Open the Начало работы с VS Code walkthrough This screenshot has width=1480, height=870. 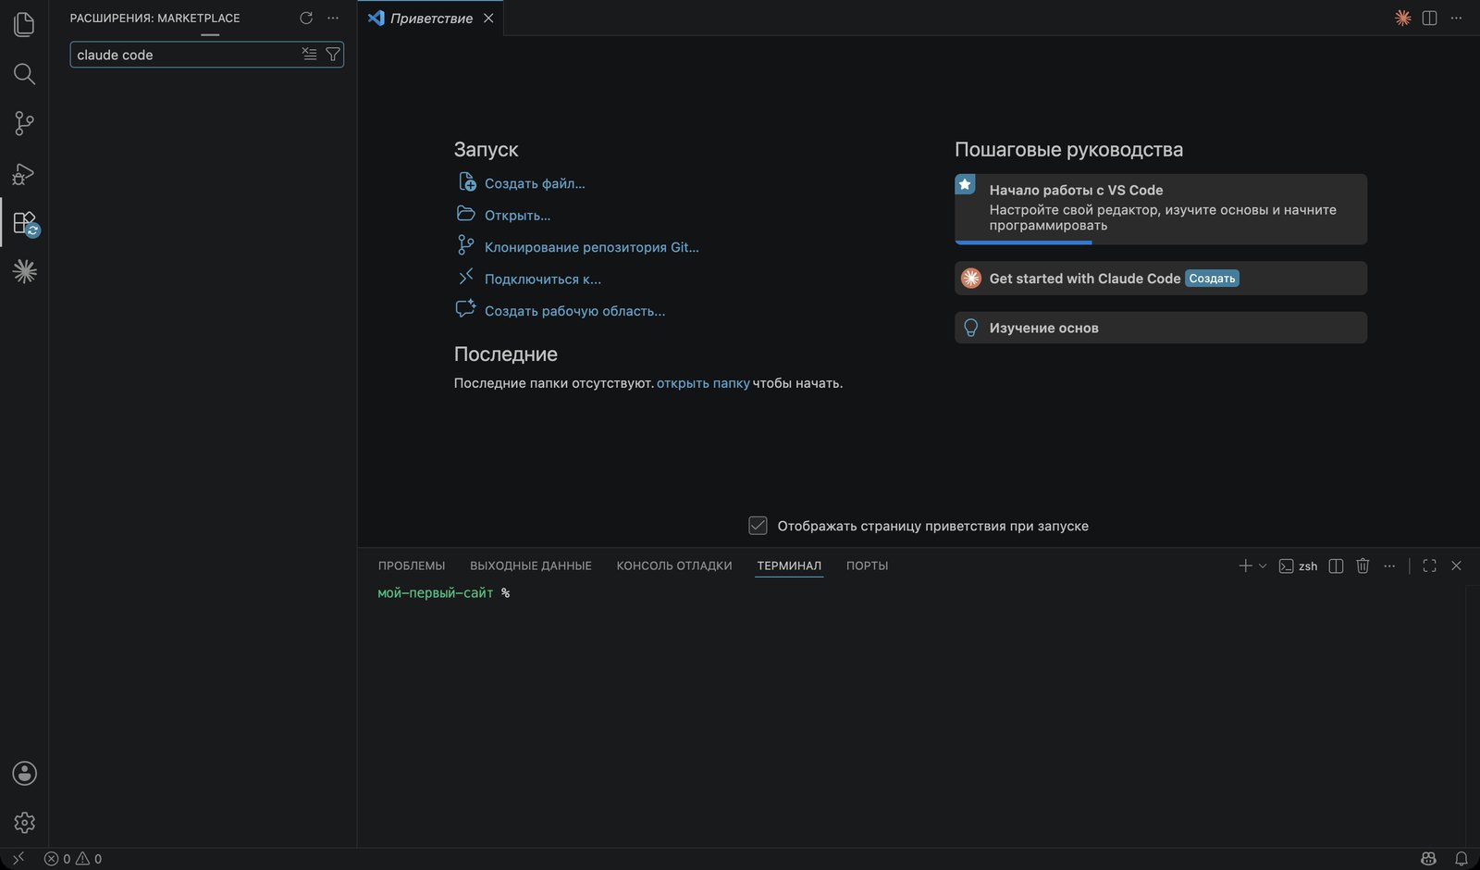[x=1161, y=209]
